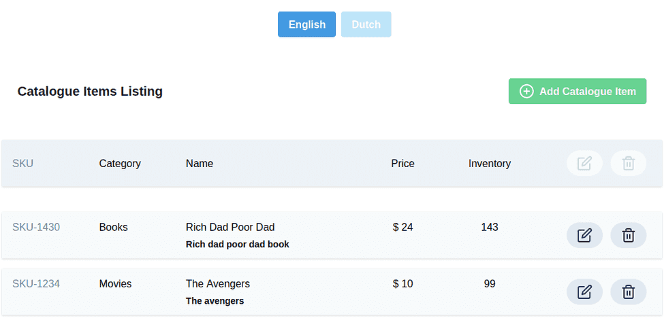Image resolution: width=664 pixels, height=320 pixels.
Task: Edit the Rich Dad Poor Dad item
Action: tap(584, 235)
